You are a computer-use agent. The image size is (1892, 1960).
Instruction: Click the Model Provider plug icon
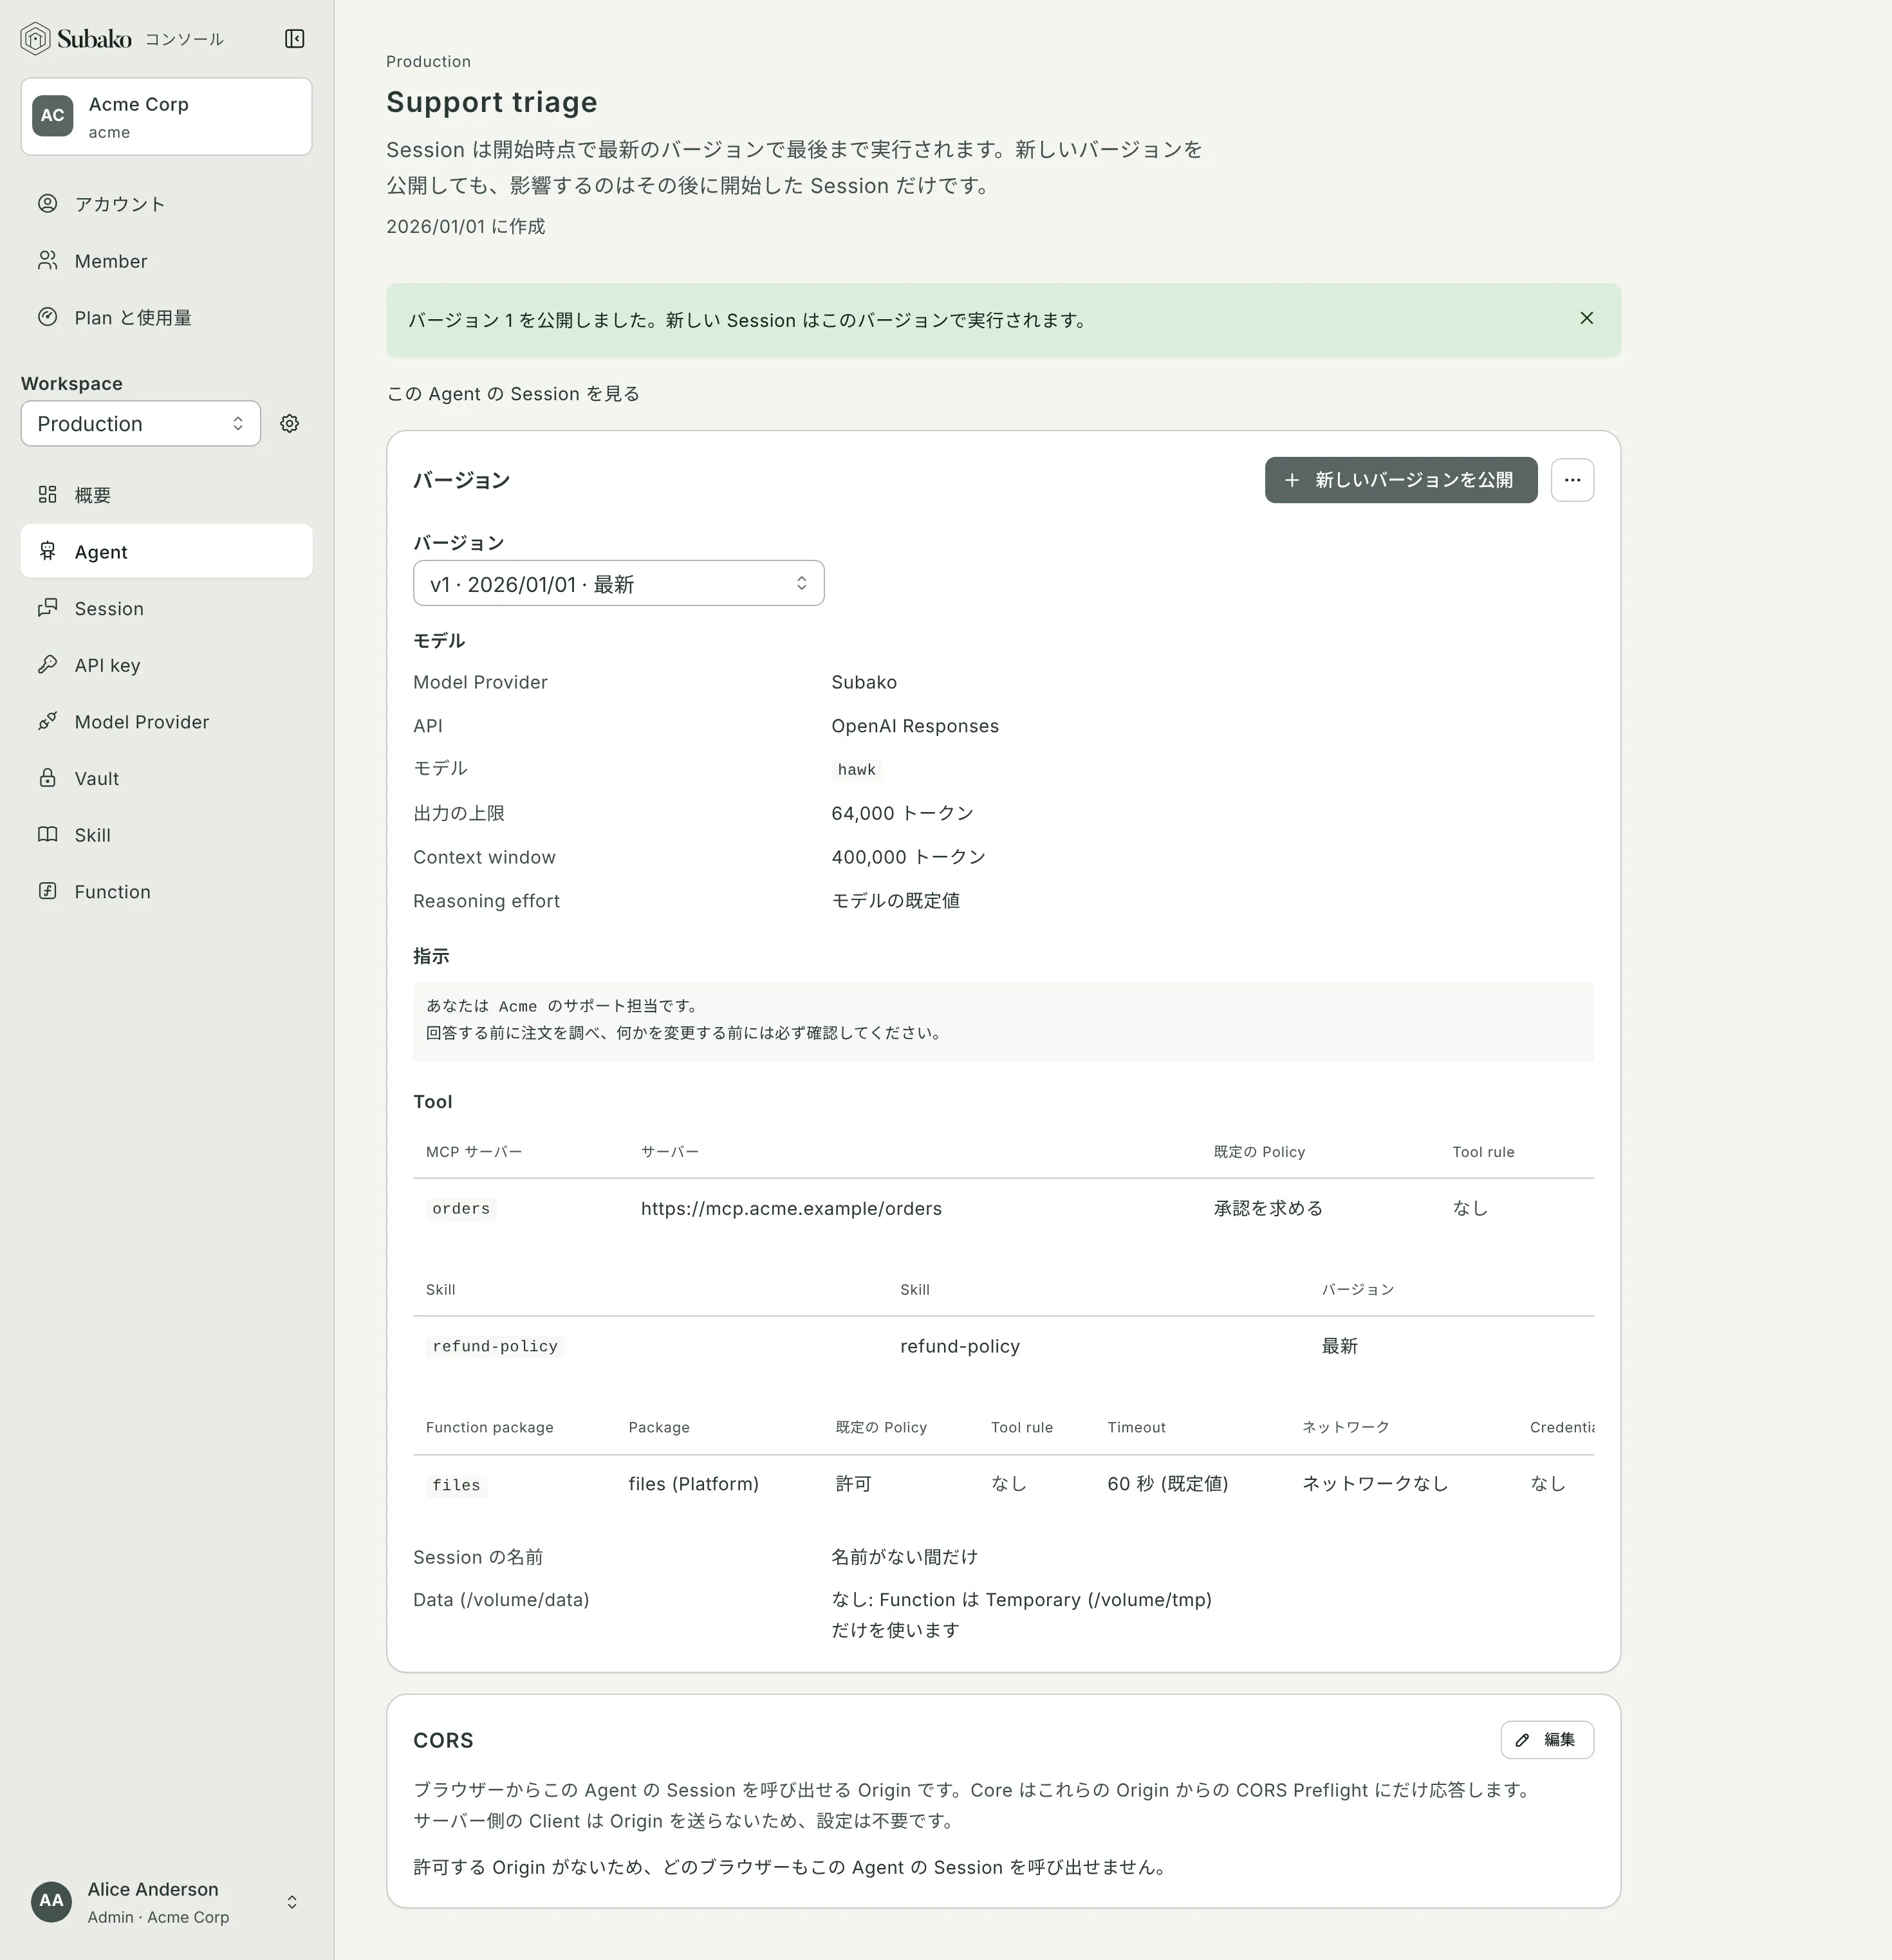[x=48, y=721]
